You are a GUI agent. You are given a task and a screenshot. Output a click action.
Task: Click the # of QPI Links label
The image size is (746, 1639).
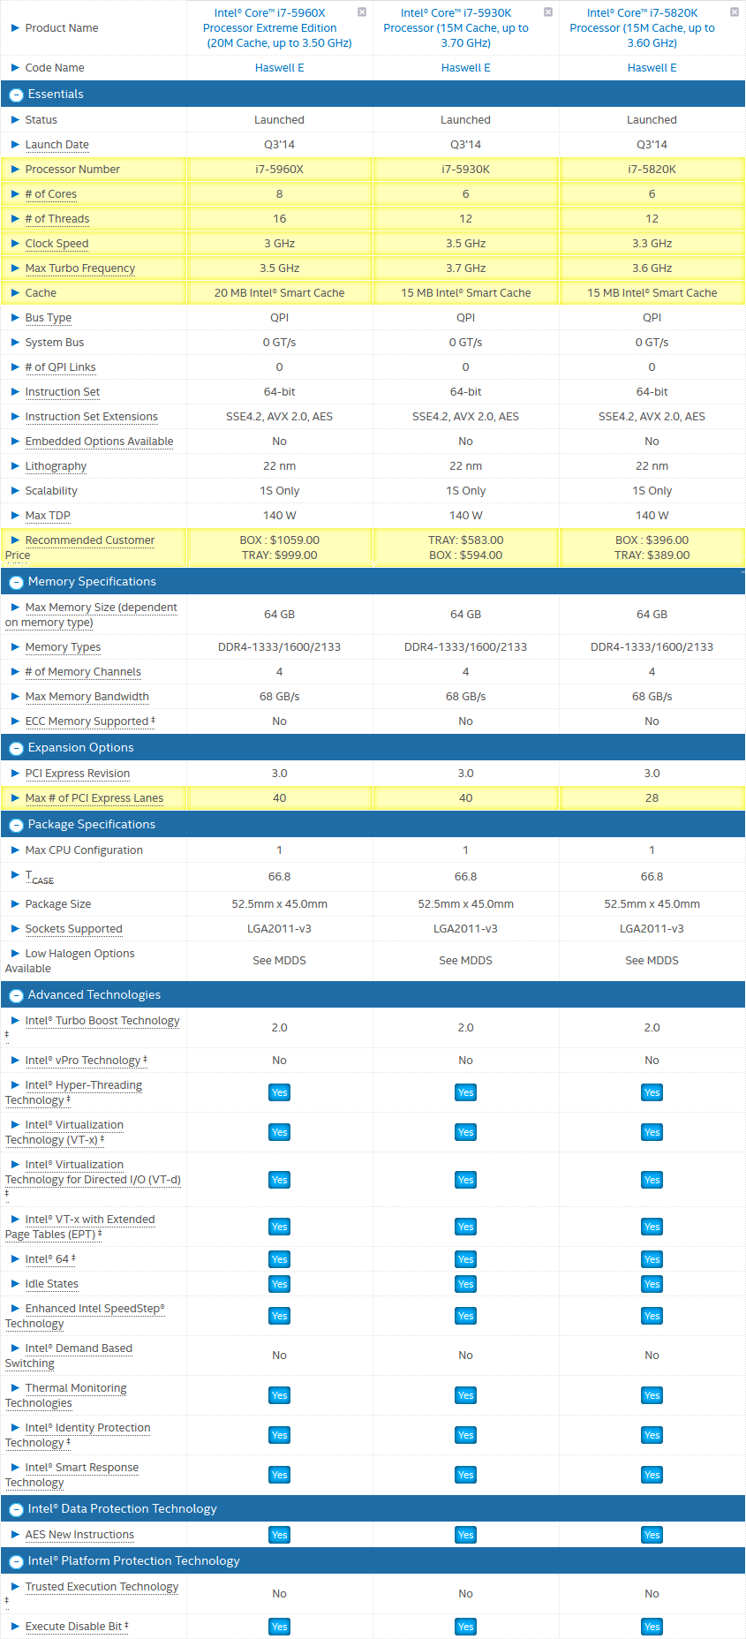60,367
